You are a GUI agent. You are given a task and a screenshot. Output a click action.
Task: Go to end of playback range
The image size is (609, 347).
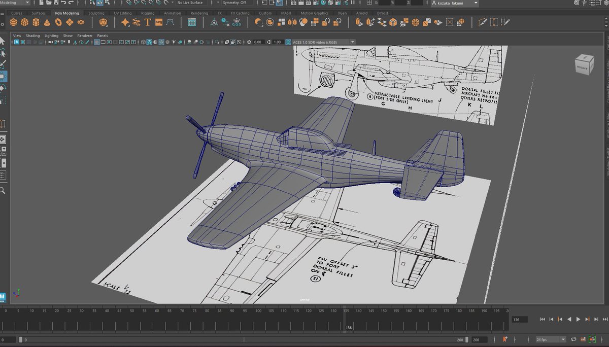coord(605,319)
